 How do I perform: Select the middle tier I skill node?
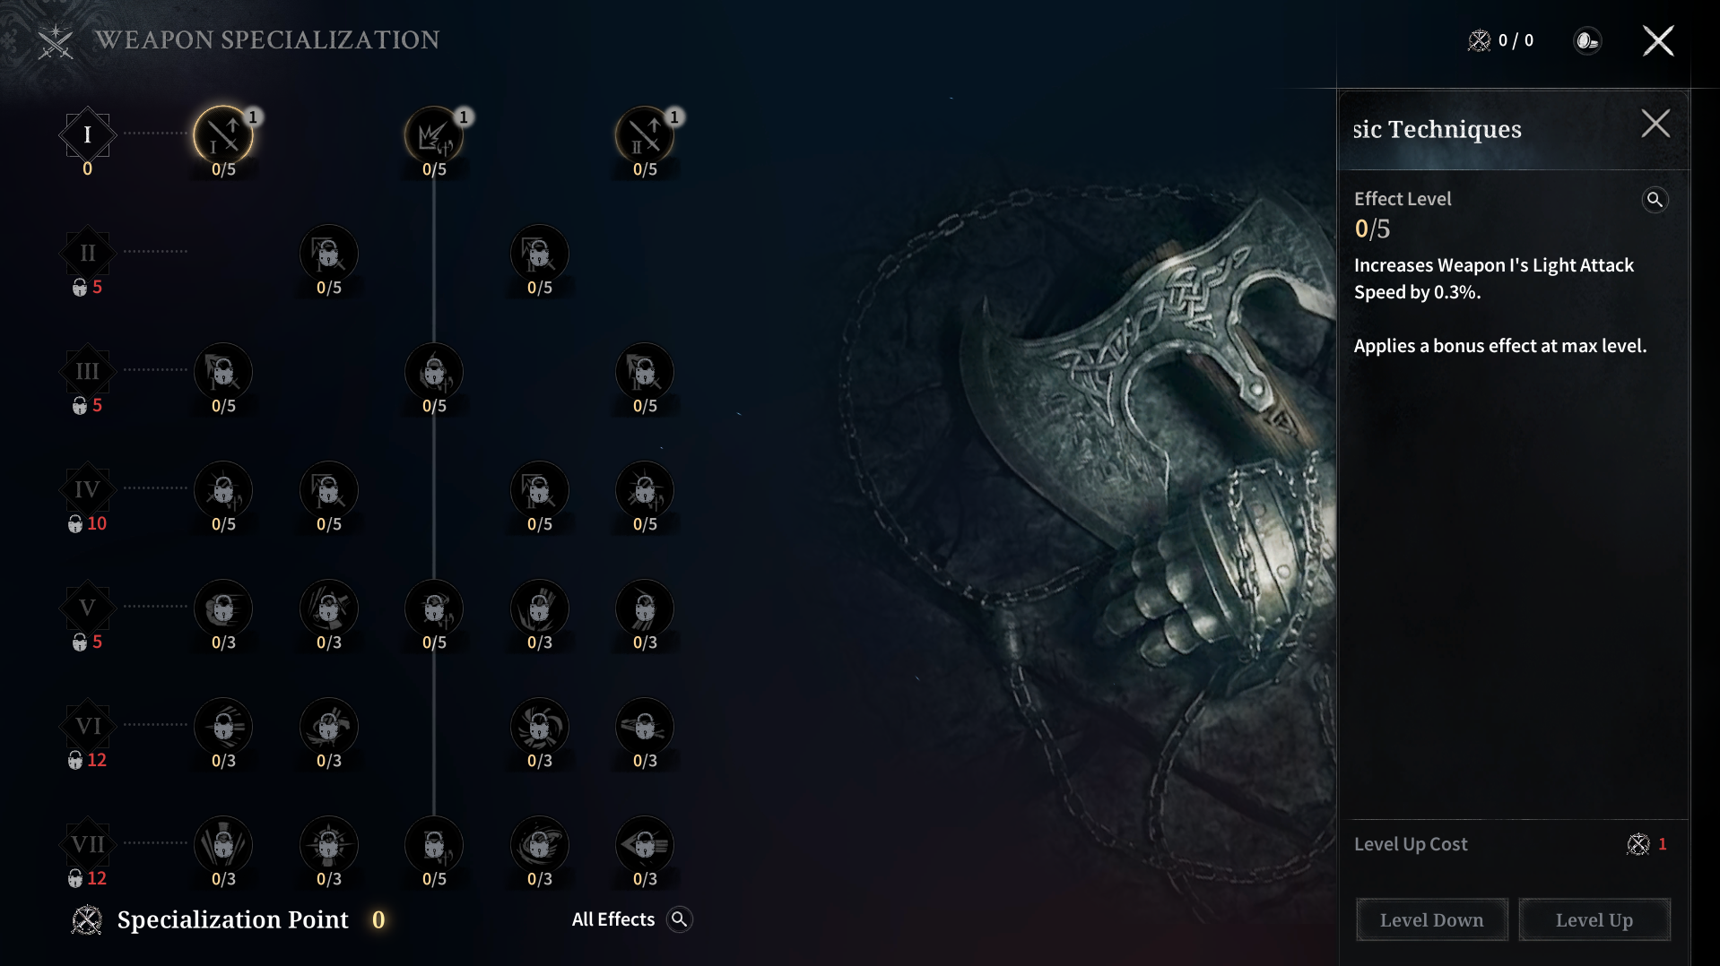tap(434, 135)
